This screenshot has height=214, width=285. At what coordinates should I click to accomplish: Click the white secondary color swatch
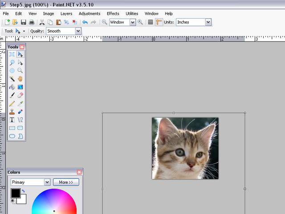tap(23, 200)
